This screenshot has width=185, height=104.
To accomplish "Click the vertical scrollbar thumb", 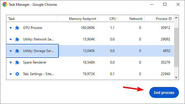I will point(176,47).
